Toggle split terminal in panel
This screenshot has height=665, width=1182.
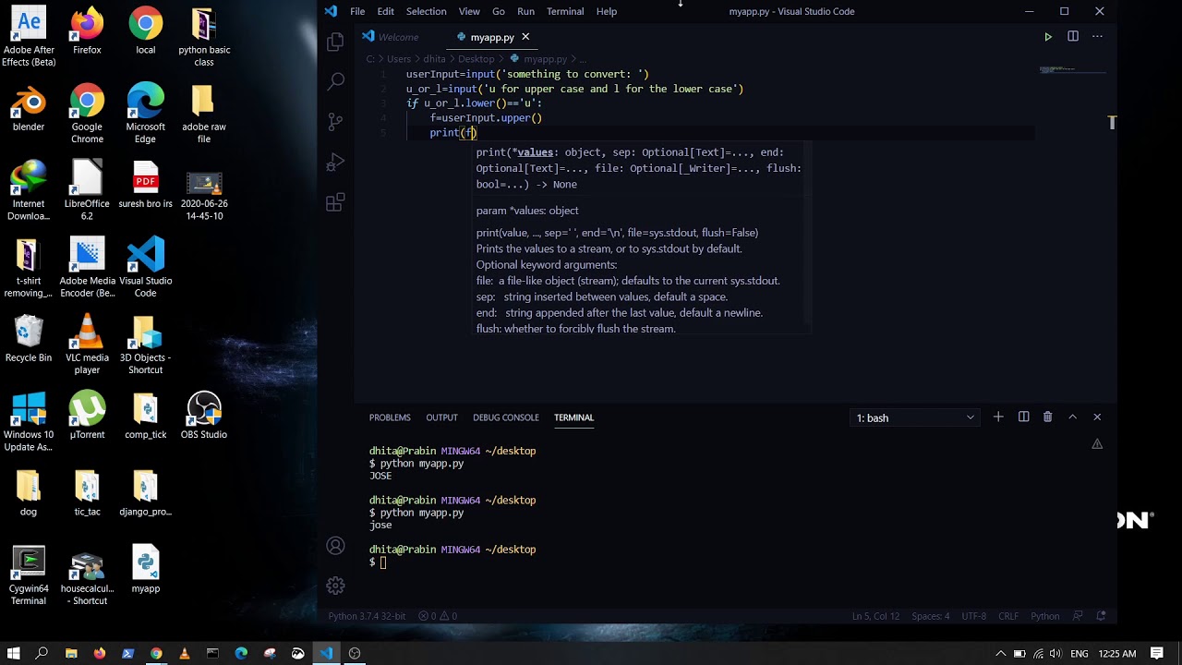click(x=1023, y=417)
